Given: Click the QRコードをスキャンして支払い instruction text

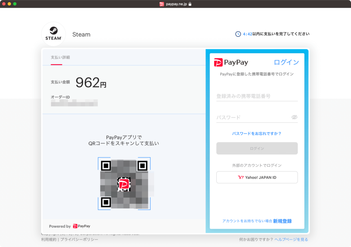Looking at the screenshot, I should 123,143.
